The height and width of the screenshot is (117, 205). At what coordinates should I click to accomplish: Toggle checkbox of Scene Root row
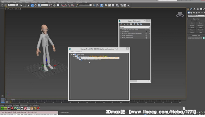coord(74,54)
